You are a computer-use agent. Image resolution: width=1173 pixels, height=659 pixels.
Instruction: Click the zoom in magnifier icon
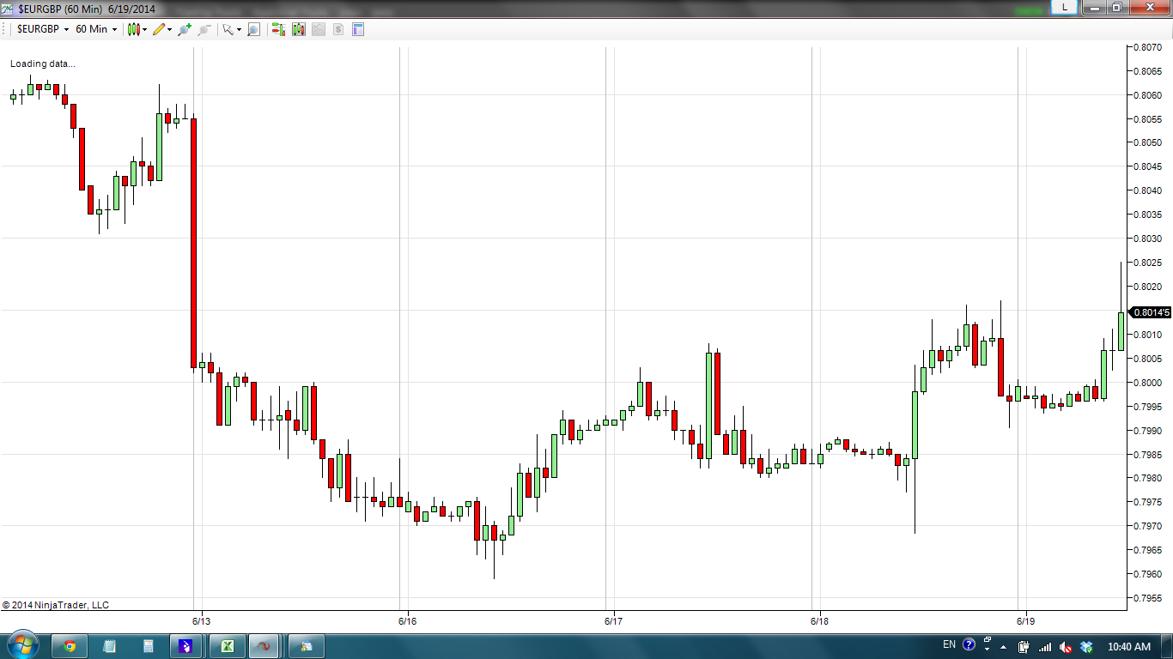(x=185, y=29)
